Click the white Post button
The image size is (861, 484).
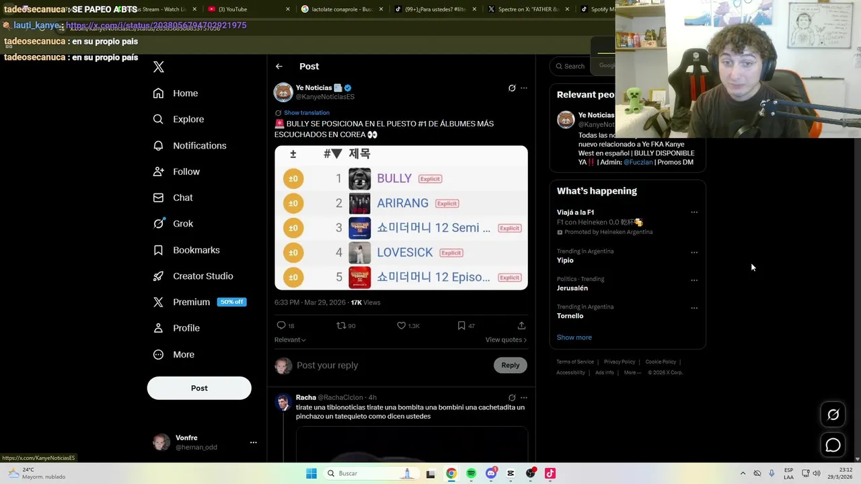[199, 388]
